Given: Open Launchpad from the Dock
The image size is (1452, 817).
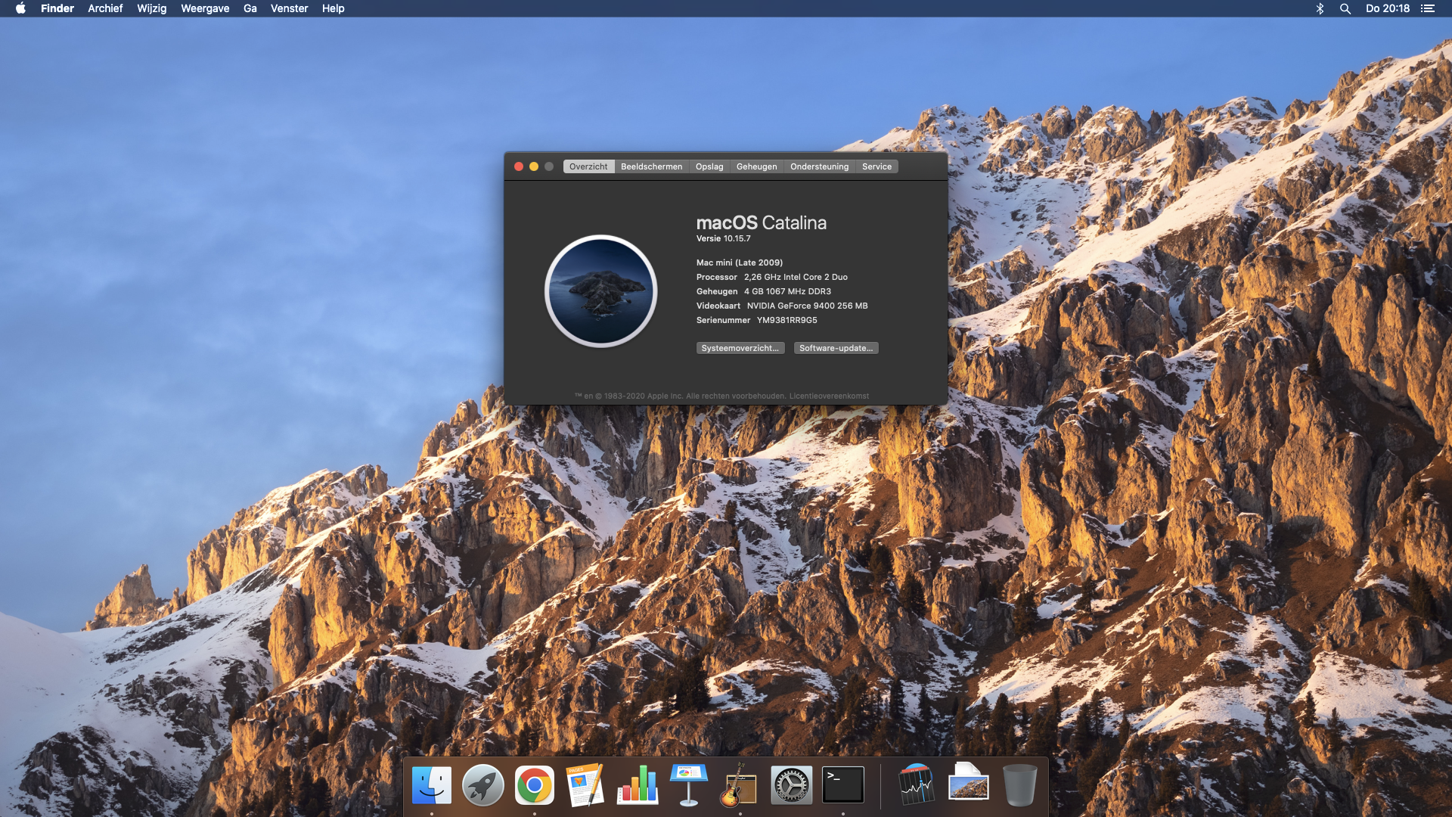Looking at the screenshot, I should (483, 785).
